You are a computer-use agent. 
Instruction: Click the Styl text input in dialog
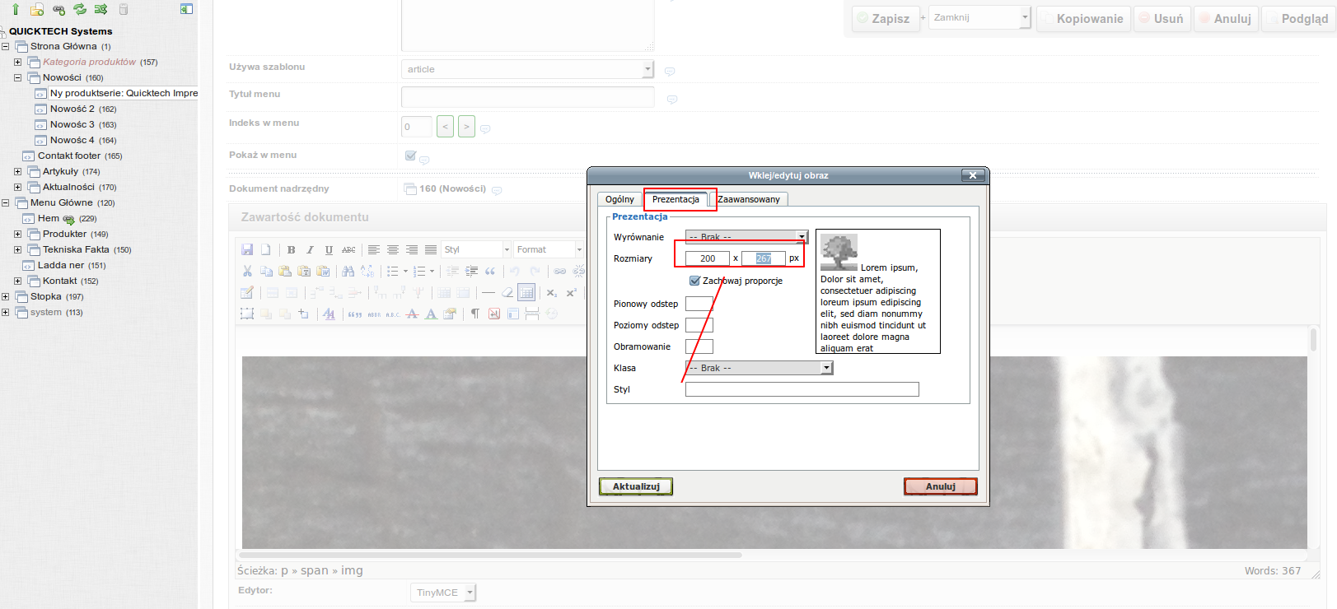(x=802, y=389)
